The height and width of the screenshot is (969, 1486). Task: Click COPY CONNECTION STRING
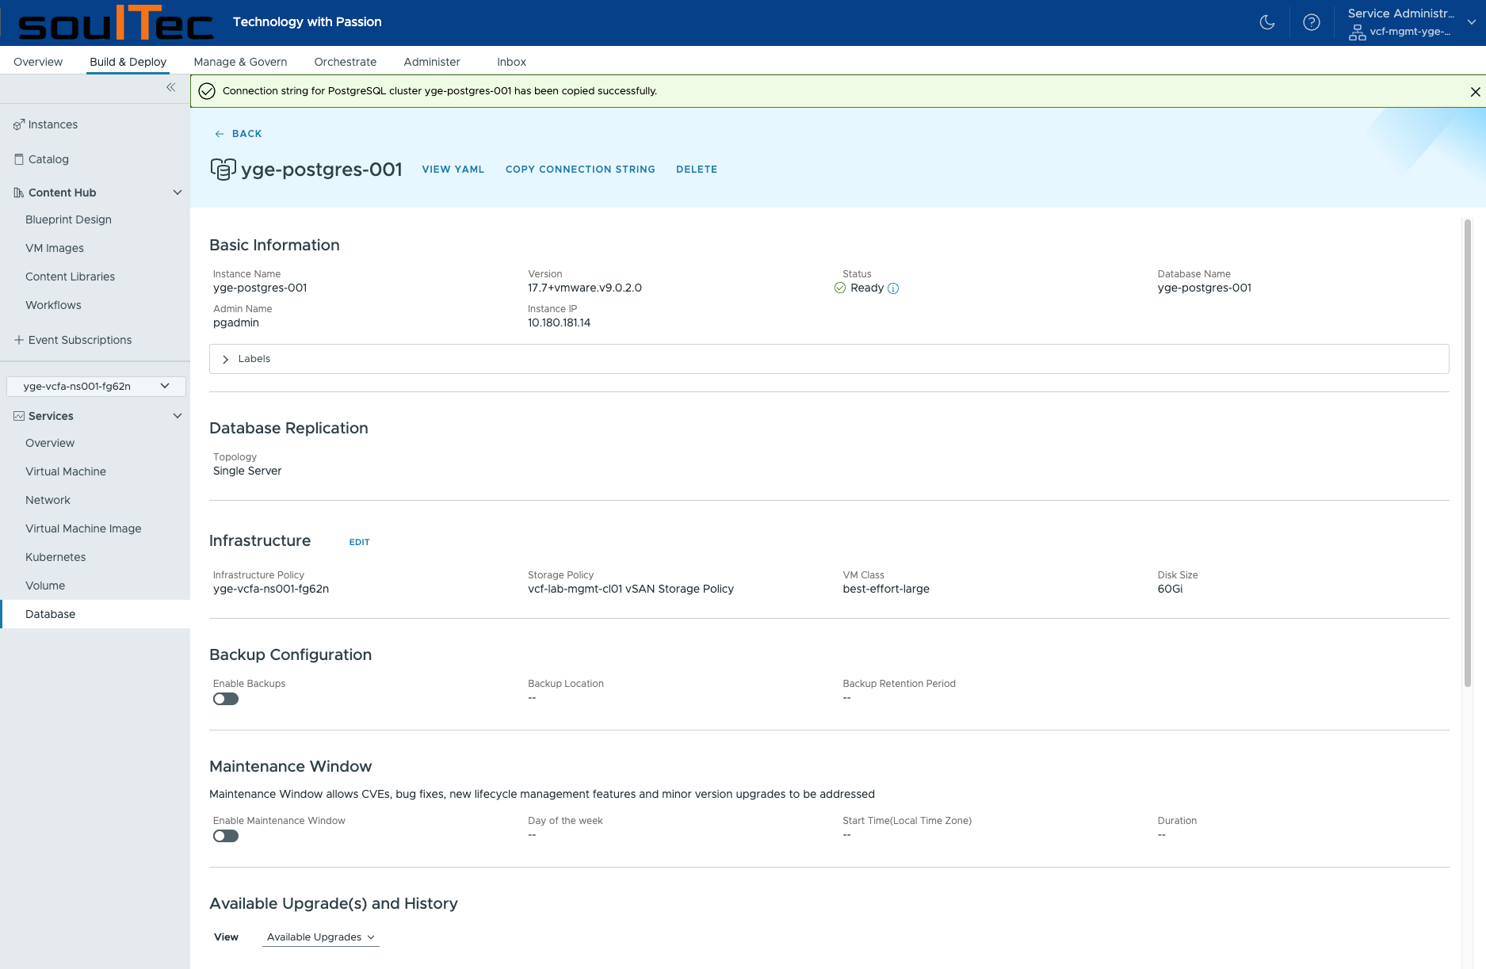click(580, 169)
